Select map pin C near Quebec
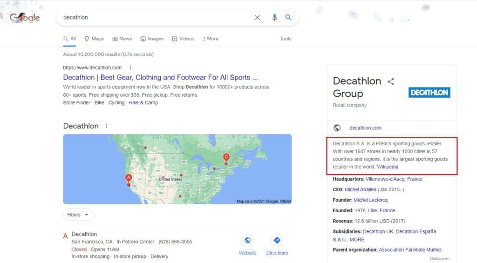This screenshot has height=263, width=477. 226,157
